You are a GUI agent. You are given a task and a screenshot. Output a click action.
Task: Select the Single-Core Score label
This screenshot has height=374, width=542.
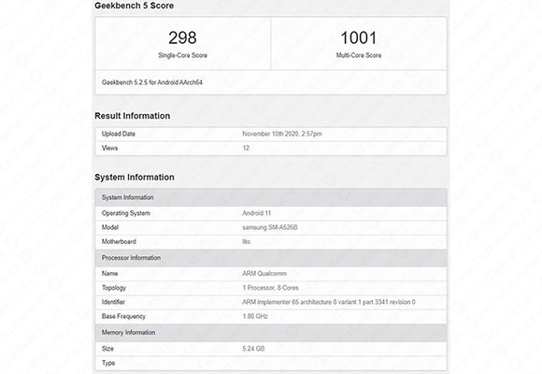click(182, 55)
